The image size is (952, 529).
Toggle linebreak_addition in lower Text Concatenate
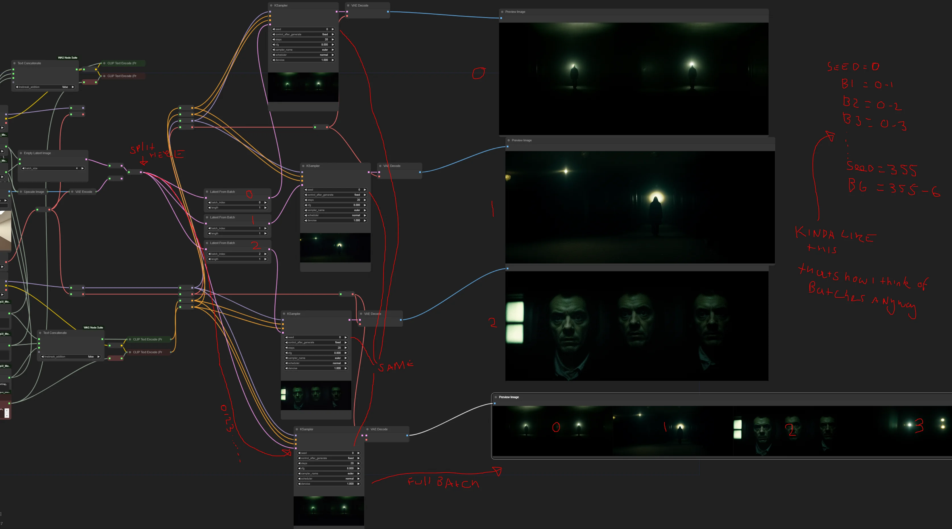pyautogui.click(x=70, y=357)
